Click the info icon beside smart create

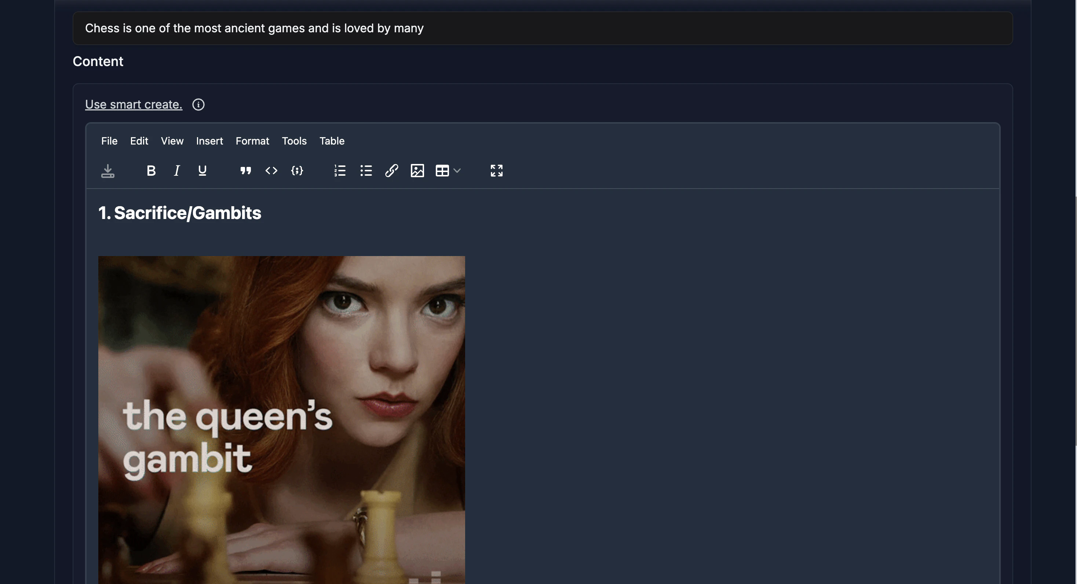coord(198,105)
